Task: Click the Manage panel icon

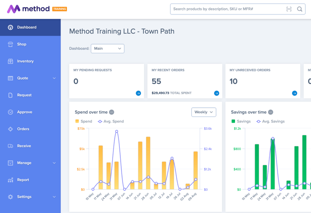Action: click(10, 163)
